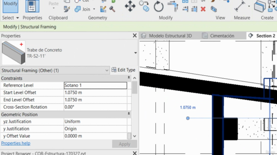This screenshot has width=277, height=155.
Task: Choose the Paint tool icon
Action: 103,9
